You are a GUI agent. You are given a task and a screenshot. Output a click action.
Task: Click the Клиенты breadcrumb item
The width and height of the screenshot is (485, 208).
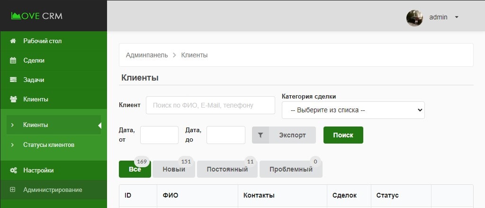coord(194,55)
